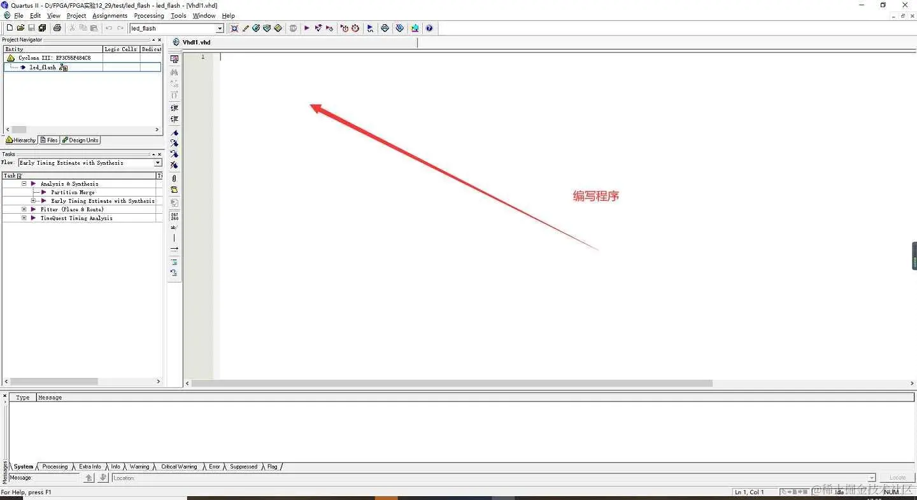
Task: Create a new file with toolbar icon
Action: pos(10,28)
